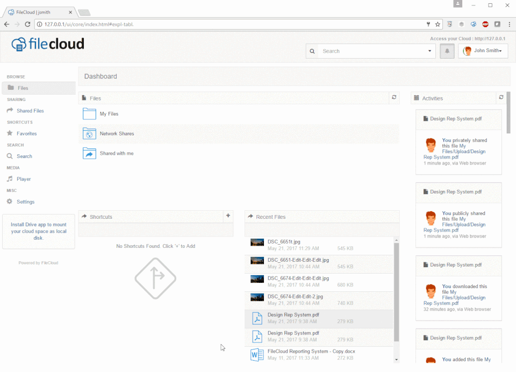Add a new shortcut with plus button
Screen dimensions: 516x372
pyautogui.click(x=228, y=216)
